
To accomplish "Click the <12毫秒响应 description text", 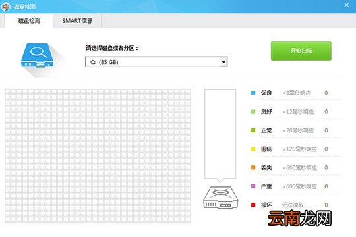I will (x=298, y=111).
